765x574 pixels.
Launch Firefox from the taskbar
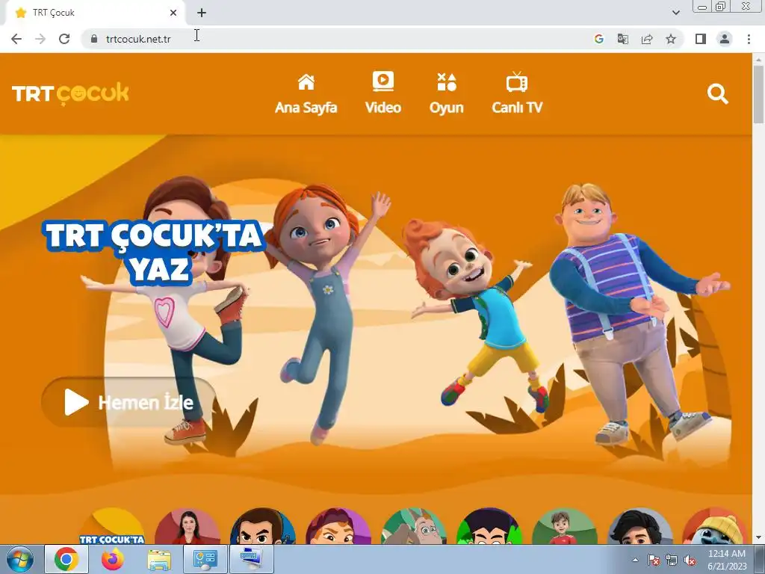[113, 559]
